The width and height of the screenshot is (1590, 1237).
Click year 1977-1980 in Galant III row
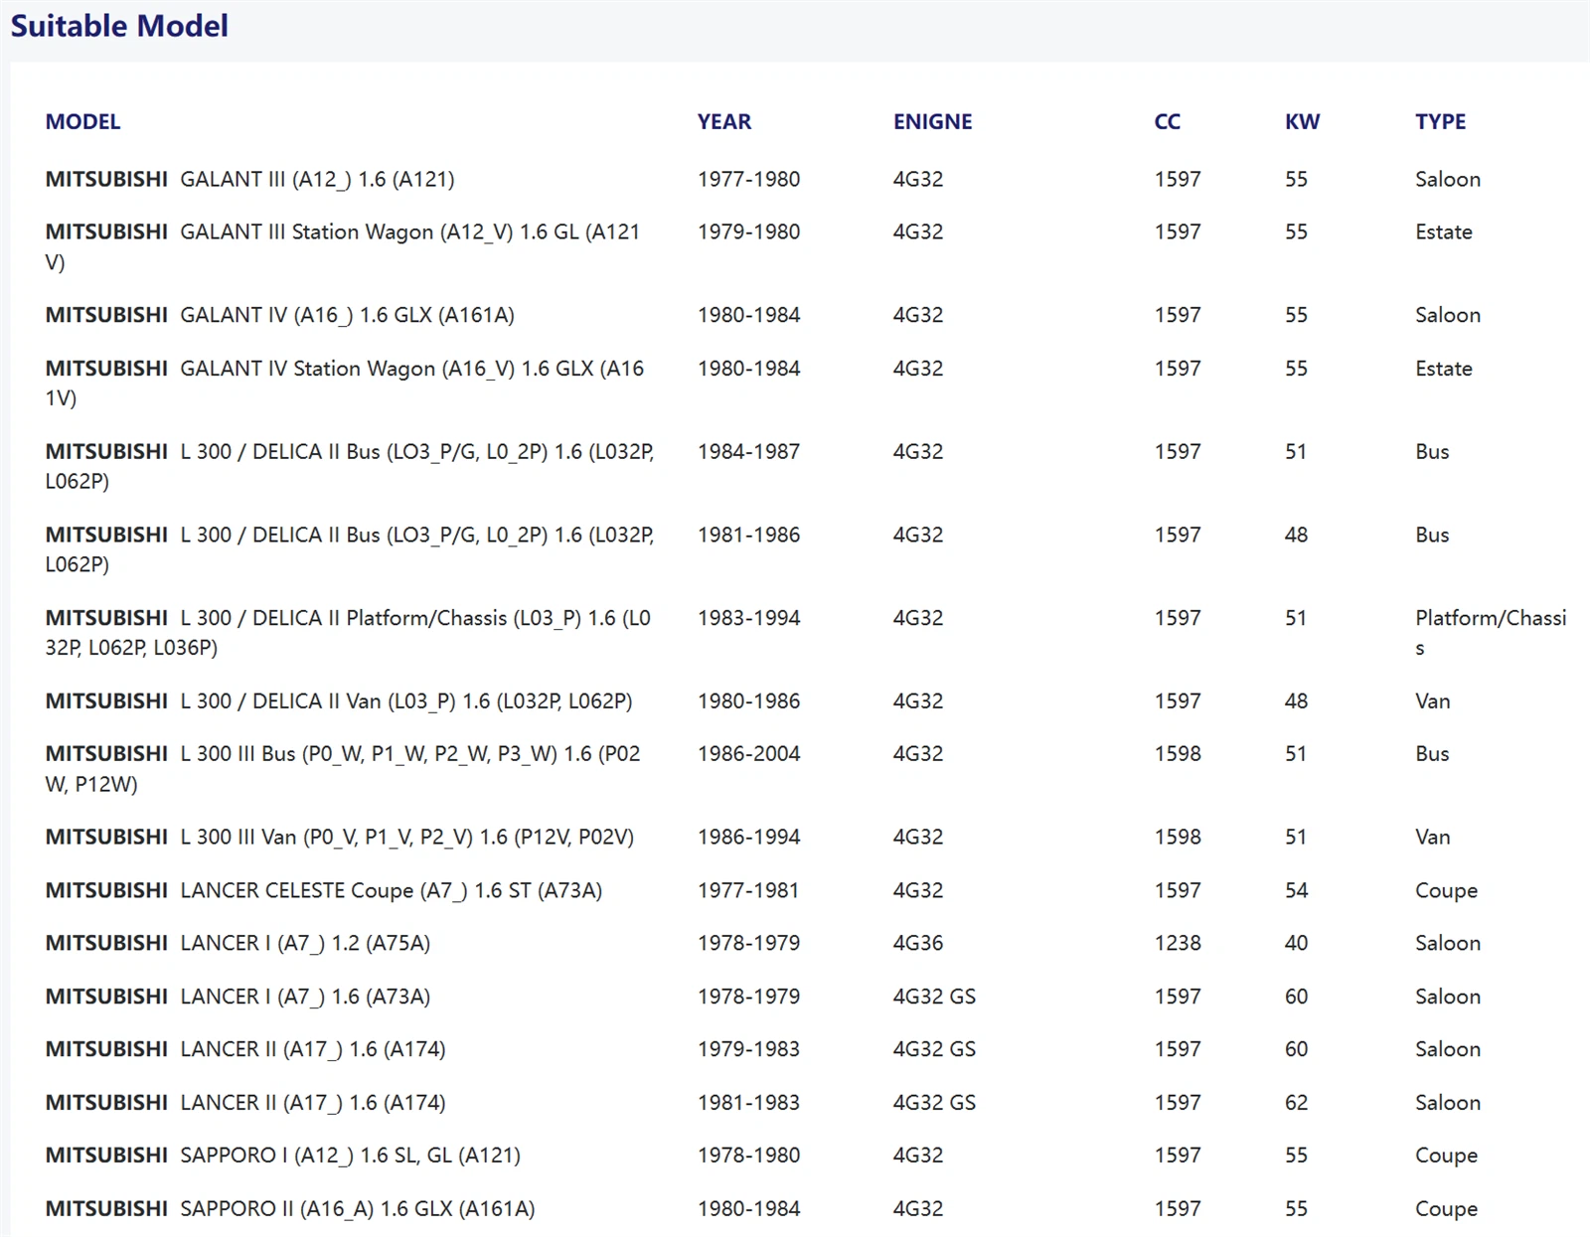click(x=748, y=179)
